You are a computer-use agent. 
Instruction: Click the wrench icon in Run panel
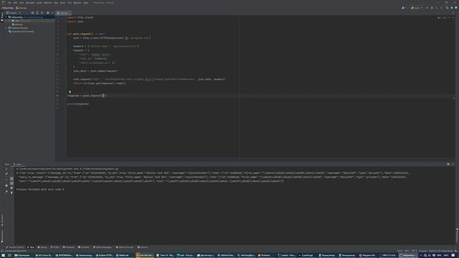6,174
